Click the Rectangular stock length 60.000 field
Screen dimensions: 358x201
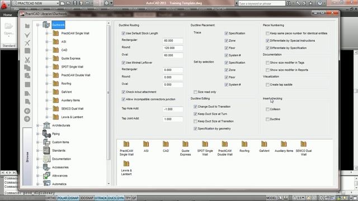pyautogui.click(x=173, y=41)
